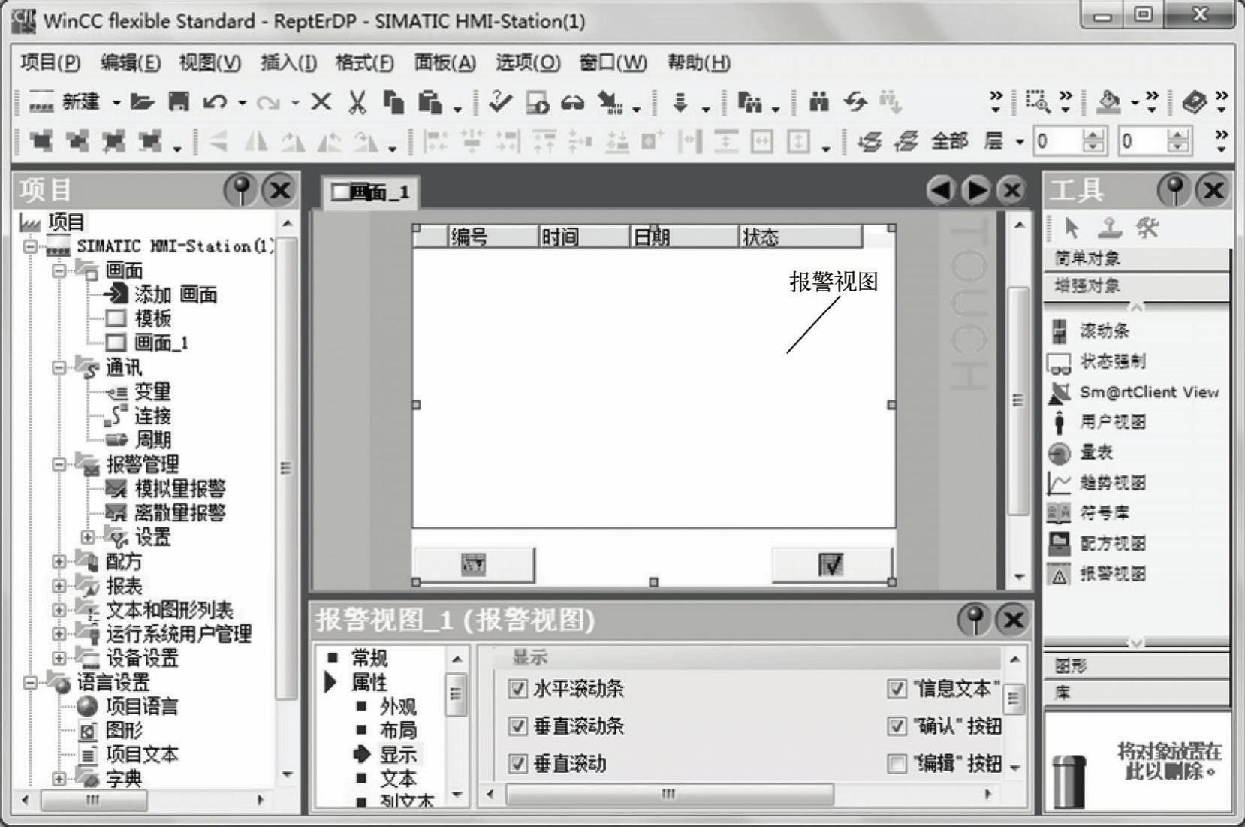The width and height of the screenshot is (1245, 827).
Task: Open the dropdown arrow next to 新建
Action: point(116,102)
